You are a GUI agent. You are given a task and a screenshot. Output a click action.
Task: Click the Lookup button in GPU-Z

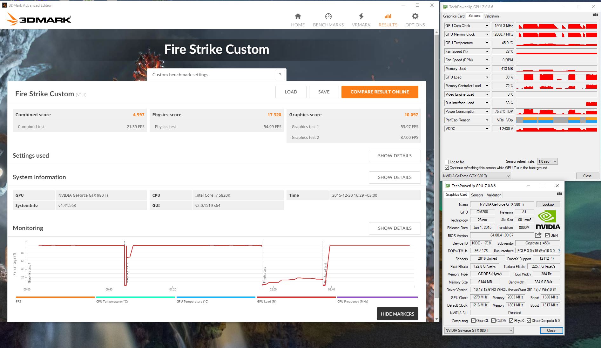(548, 204)
